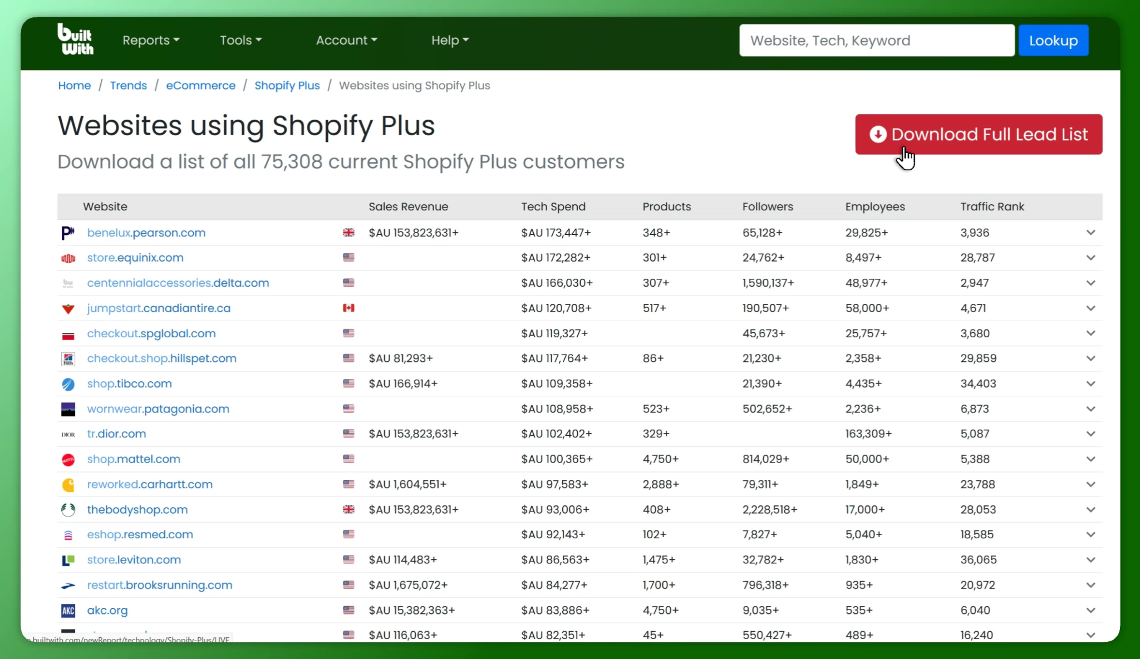
Task: Open checkout.shop.hillspet.com link
Action: tap(162, 358)
